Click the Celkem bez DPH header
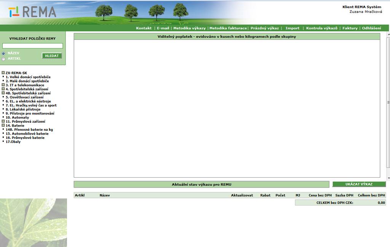390x247 pixels. (x=371, y=195)
